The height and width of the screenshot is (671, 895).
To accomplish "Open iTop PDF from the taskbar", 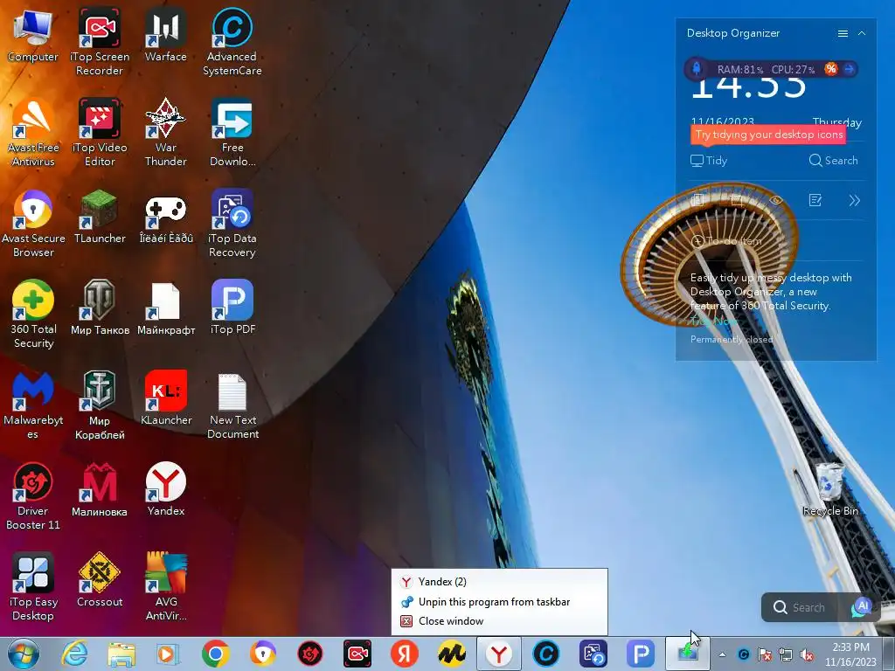I will tap(641, 654).
